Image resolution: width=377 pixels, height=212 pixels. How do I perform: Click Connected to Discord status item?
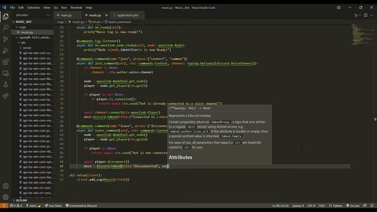coord(81,206)
